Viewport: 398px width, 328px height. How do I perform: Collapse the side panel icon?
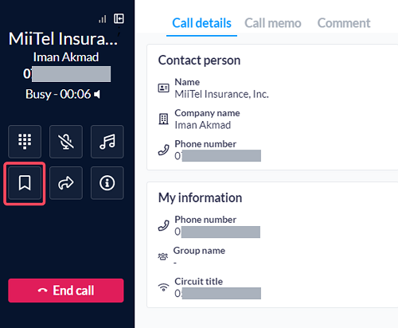119,19
